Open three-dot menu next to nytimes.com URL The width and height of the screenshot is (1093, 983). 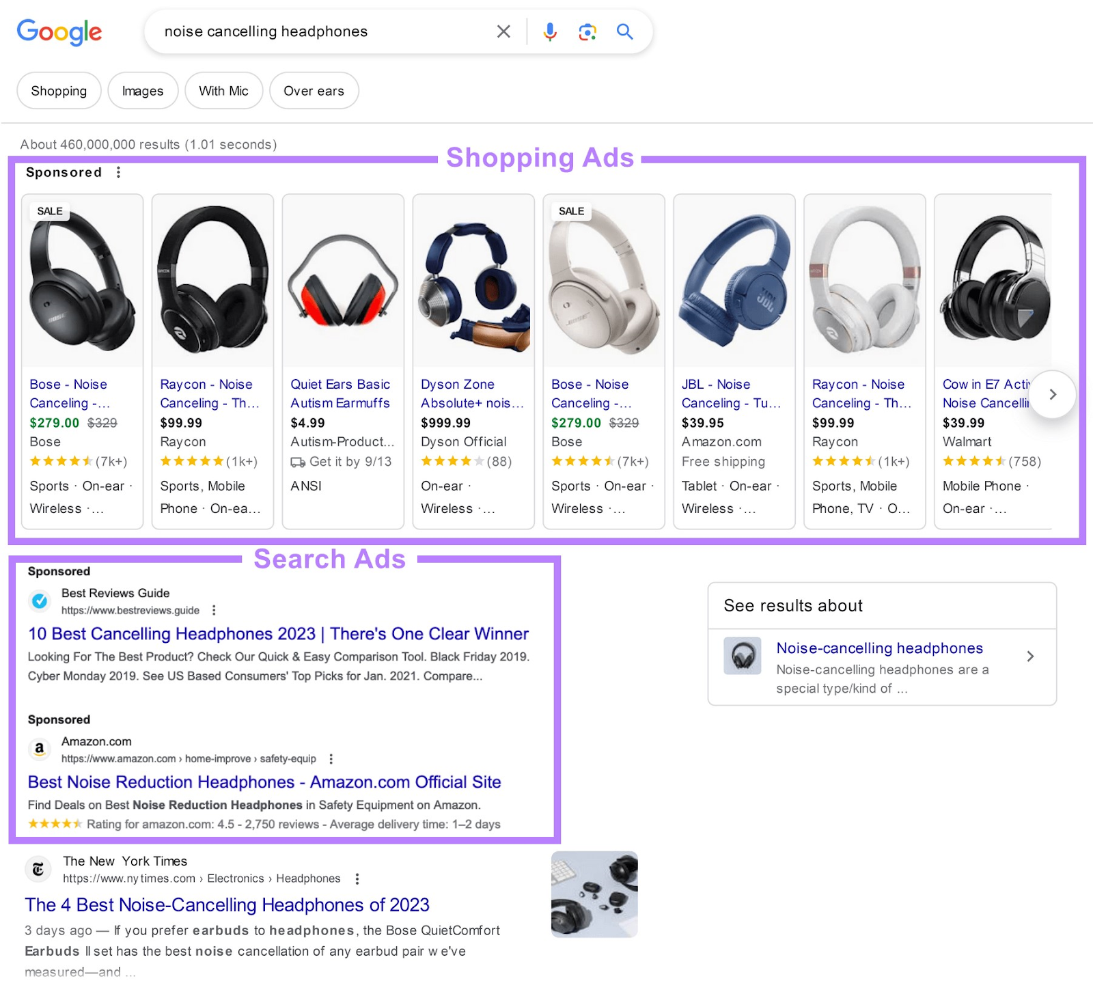click(357, 879)
